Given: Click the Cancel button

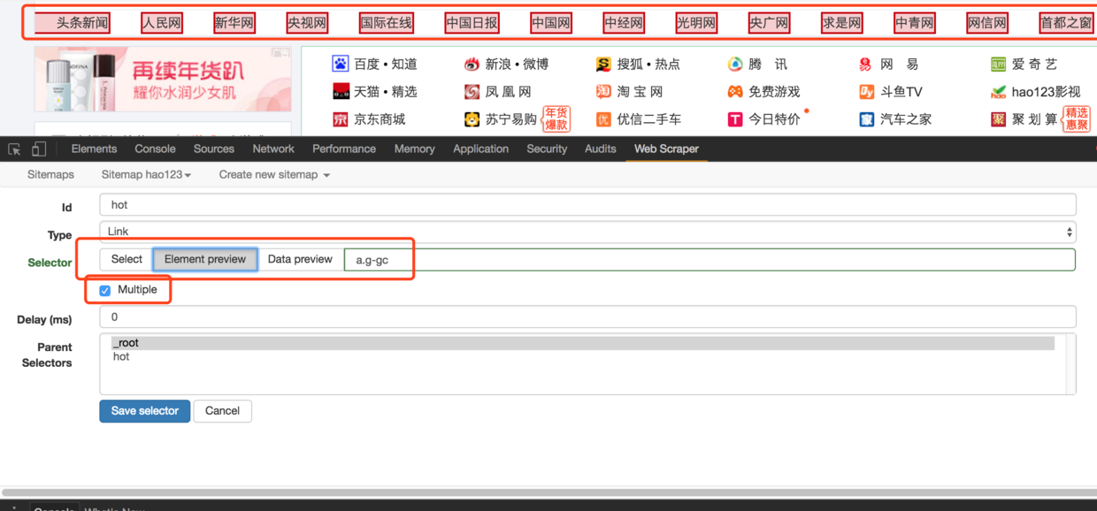Looking at the screenshot, I should (222, 411).
